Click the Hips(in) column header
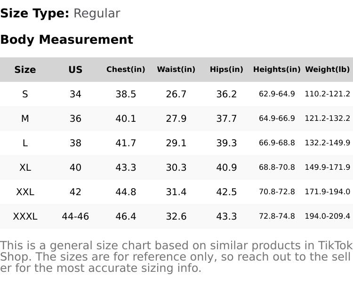 pyautogui.click(x=226, y=70)
